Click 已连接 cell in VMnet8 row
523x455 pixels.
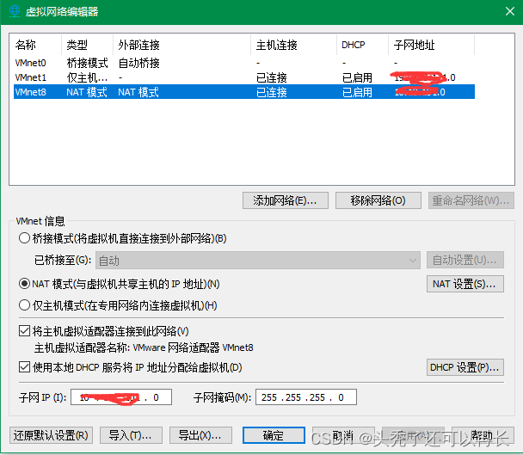tap(272, 92)
